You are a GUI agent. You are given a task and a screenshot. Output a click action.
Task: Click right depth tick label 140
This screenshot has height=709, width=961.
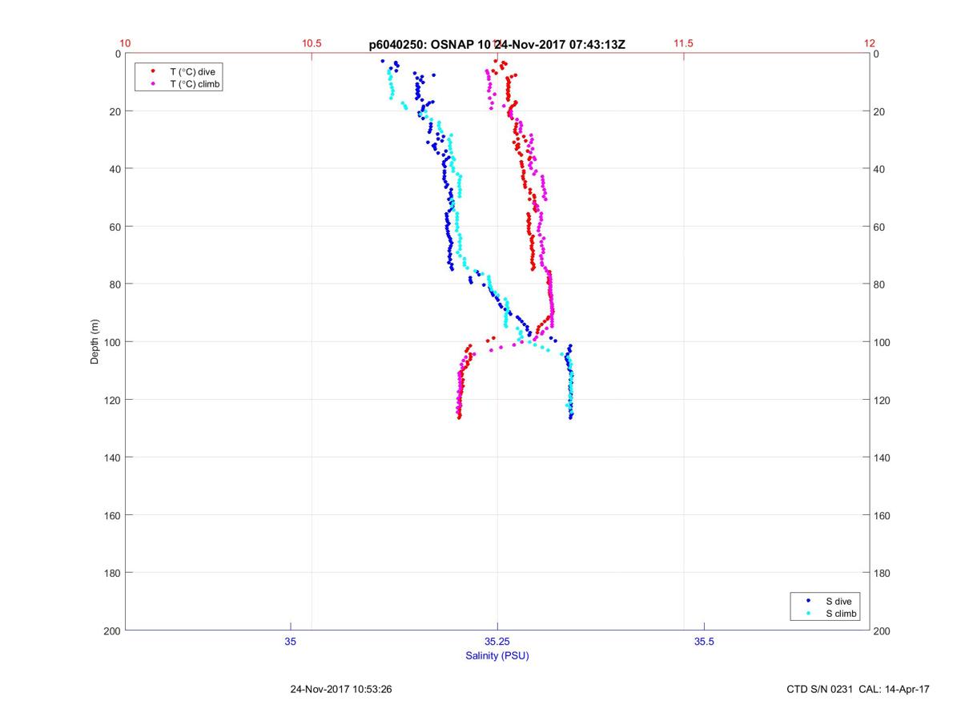pos(883,457)
